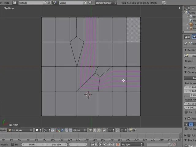
Task: Open the Mesh menu in viewport header
Action: point(3,130)
